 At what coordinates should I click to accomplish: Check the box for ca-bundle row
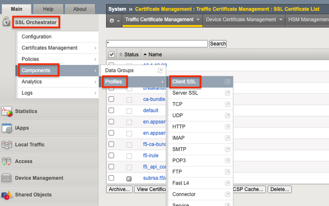111,99
